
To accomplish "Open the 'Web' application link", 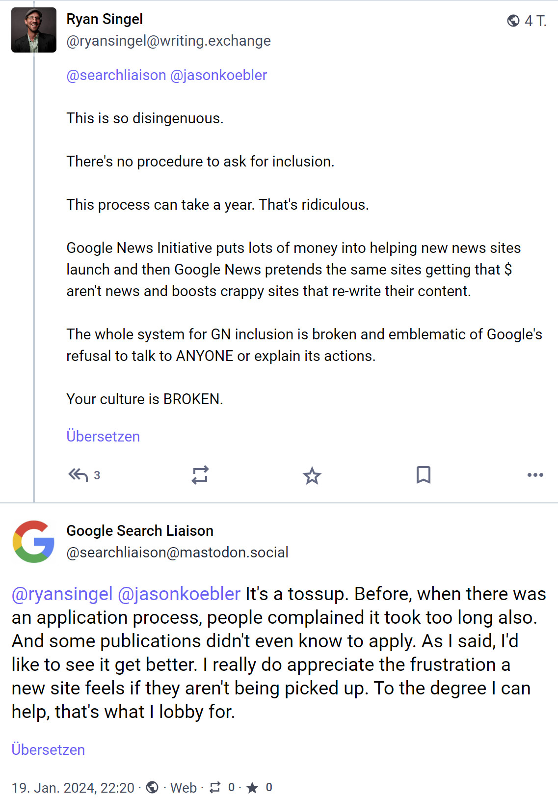I will (x=183, y=788).
